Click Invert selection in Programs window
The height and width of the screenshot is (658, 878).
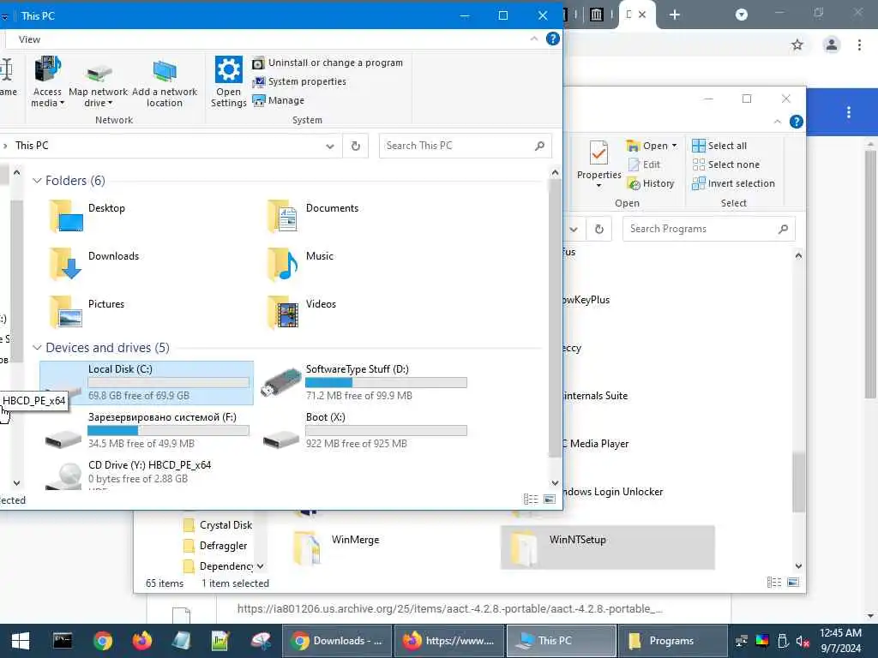734,183
